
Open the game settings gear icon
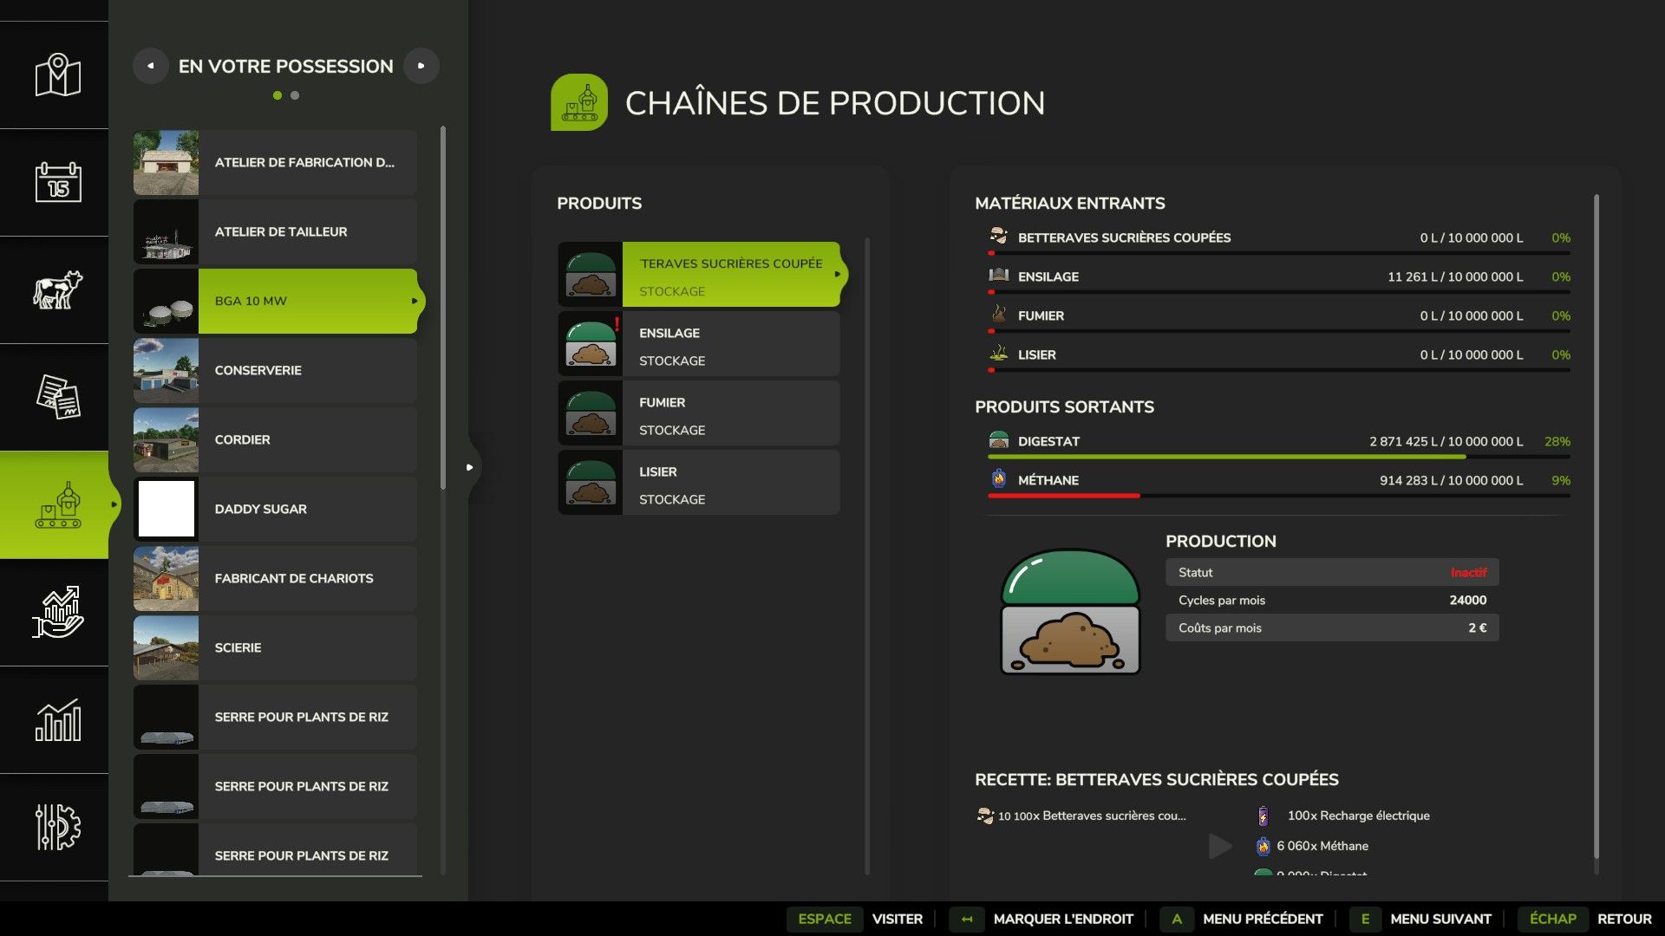coord(57,828)
